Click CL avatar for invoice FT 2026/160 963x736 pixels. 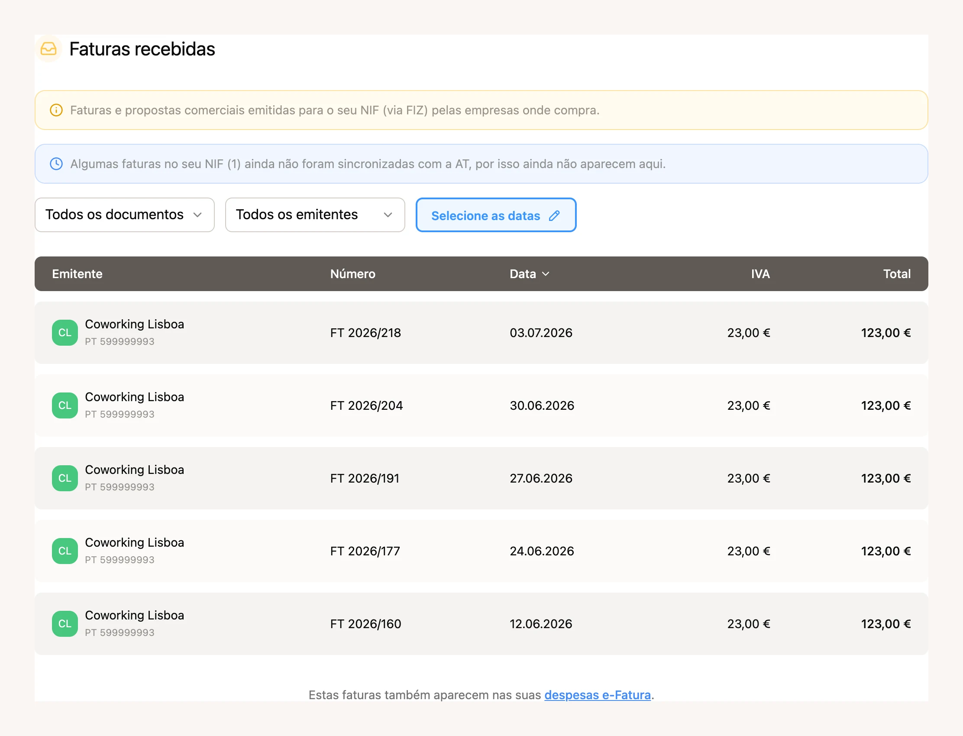click(x=65, y=623)
